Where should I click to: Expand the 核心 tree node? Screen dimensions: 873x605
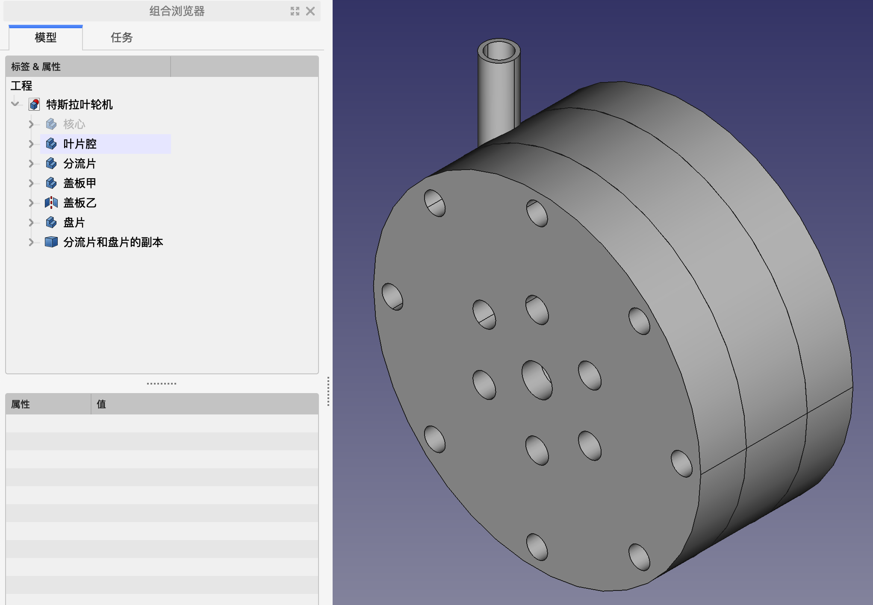tap(31, 124)
